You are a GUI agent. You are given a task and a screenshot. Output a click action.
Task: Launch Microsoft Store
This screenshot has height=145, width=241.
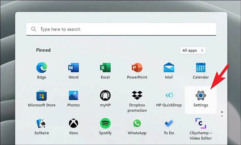point(42,96)
